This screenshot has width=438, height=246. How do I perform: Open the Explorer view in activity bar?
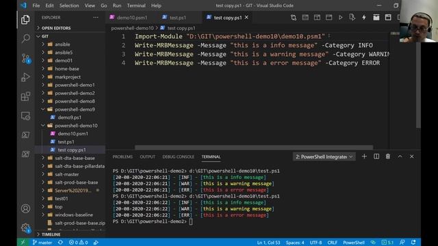pyautogui.click(x=25, y=20)
